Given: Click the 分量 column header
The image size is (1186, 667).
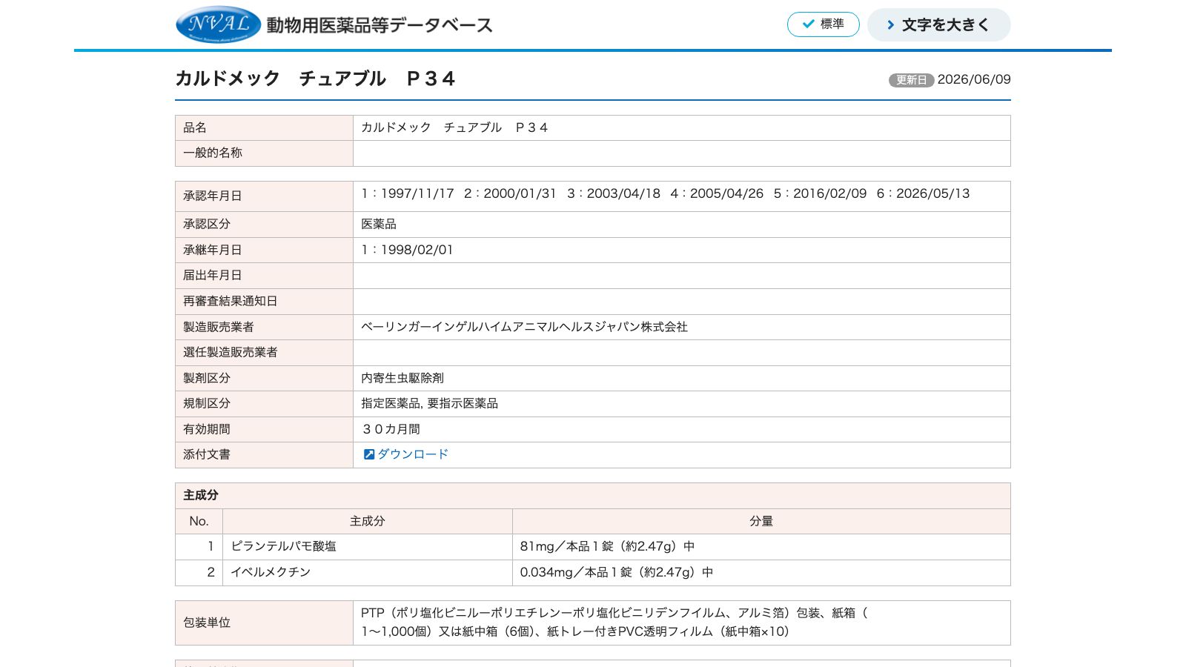Looking at the screenshot, I should point(761,521).
